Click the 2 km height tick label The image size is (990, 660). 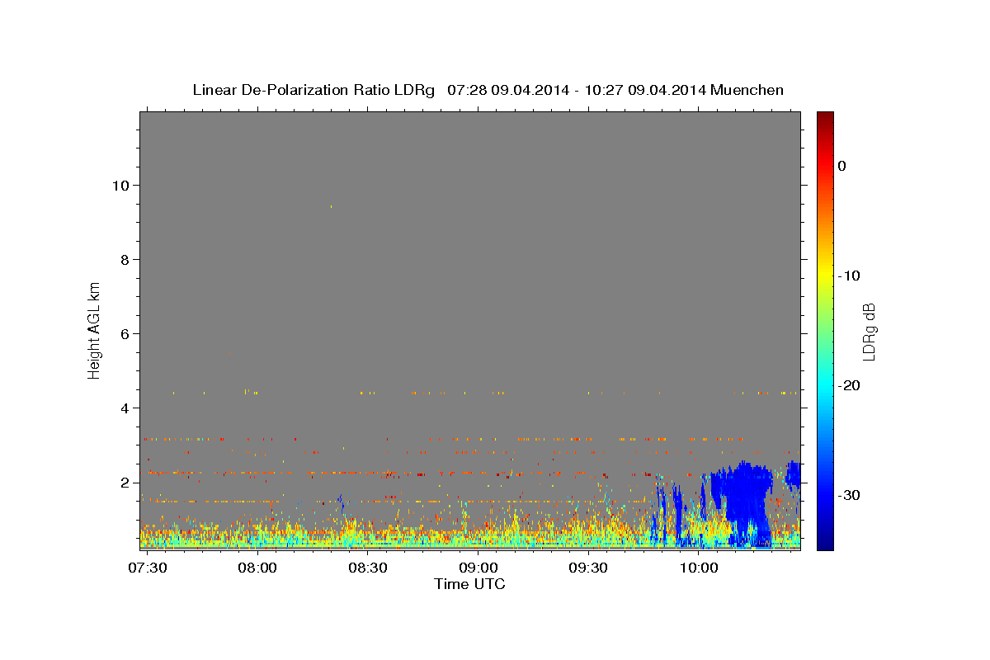tap(123, 482)
